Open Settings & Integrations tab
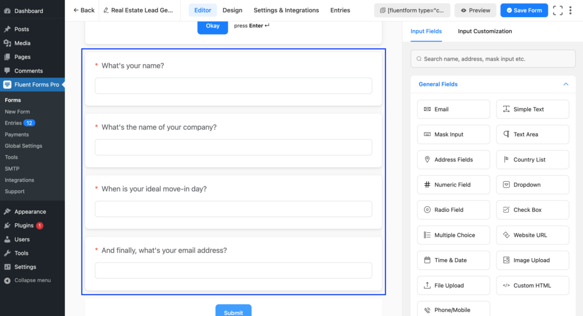 (286, 10)
